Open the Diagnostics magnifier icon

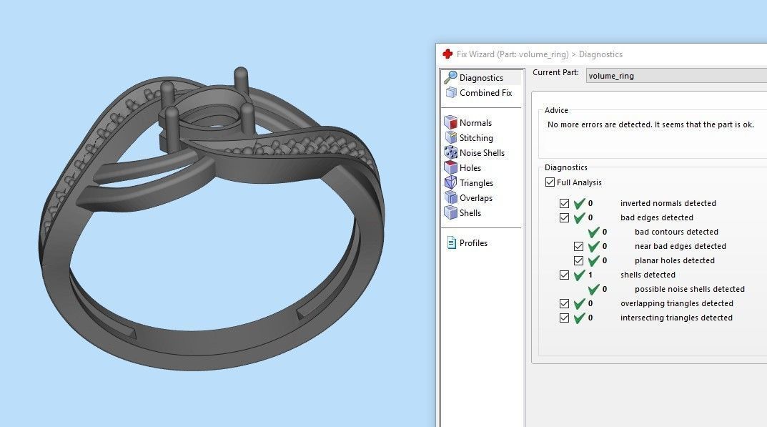[x=450, y=77]
